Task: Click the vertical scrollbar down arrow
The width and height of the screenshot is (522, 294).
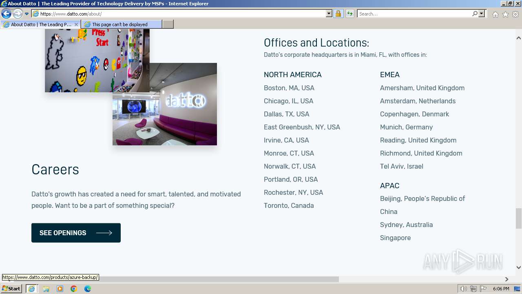Action: 519,267
